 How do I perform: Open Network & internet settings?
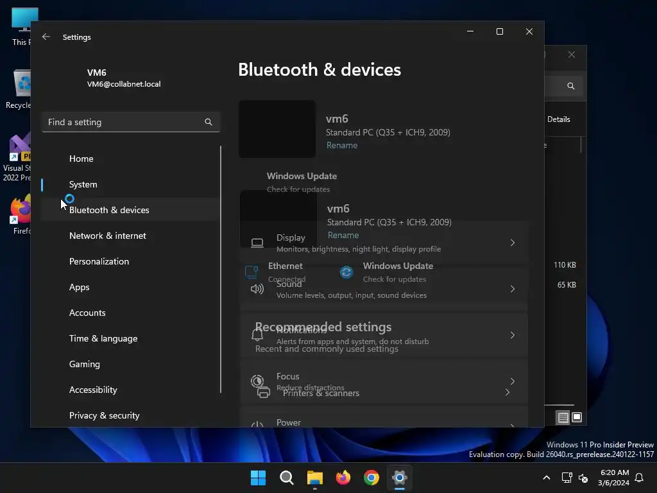[108, 236]
